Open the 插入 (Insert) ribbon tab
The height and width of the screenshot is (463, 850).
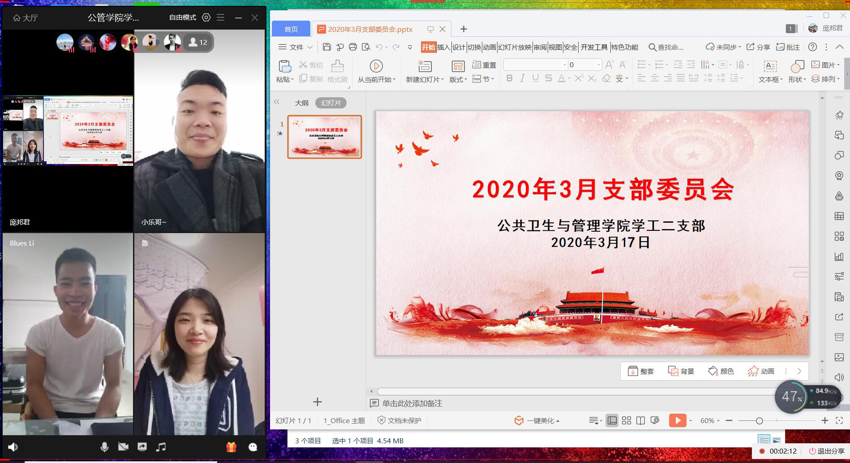443,47
